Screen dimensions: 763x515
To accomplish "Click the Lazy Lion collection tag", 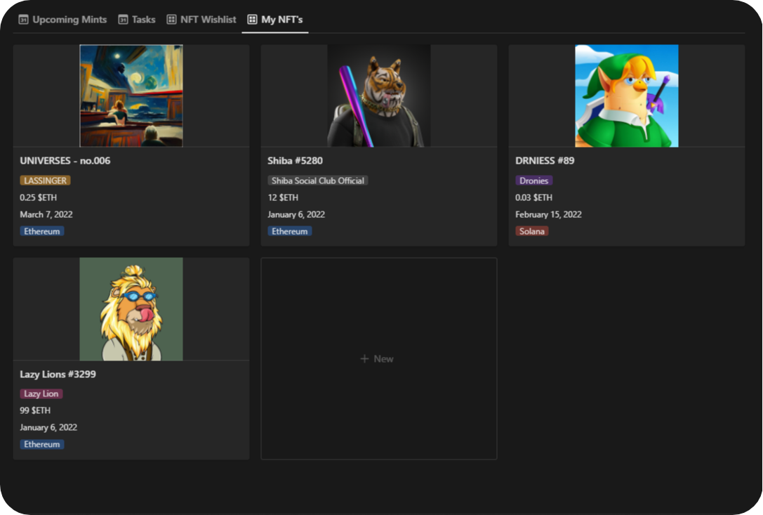I will coord(41,393).
